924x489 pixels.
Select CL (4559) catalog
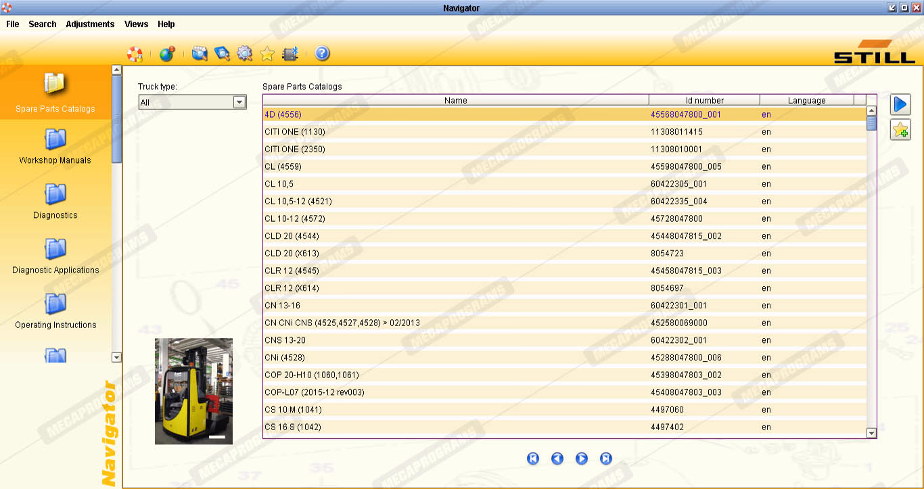tap(565, 166)
